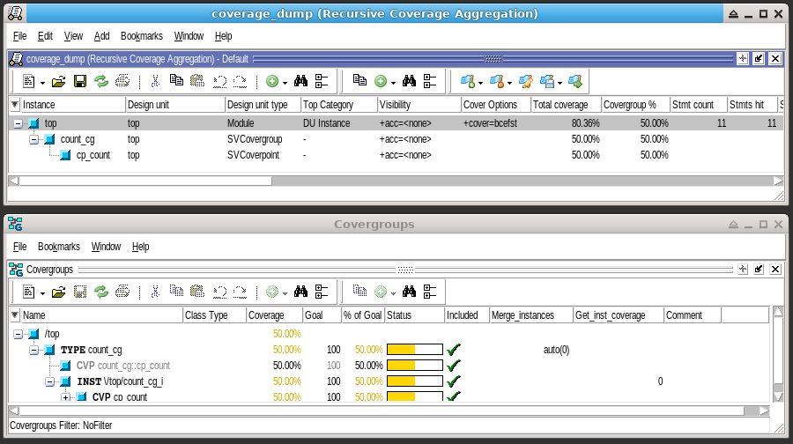Click Reload icon in Covergroups toolbar
This screenshot has width=793, height=444.
(101, 292)
